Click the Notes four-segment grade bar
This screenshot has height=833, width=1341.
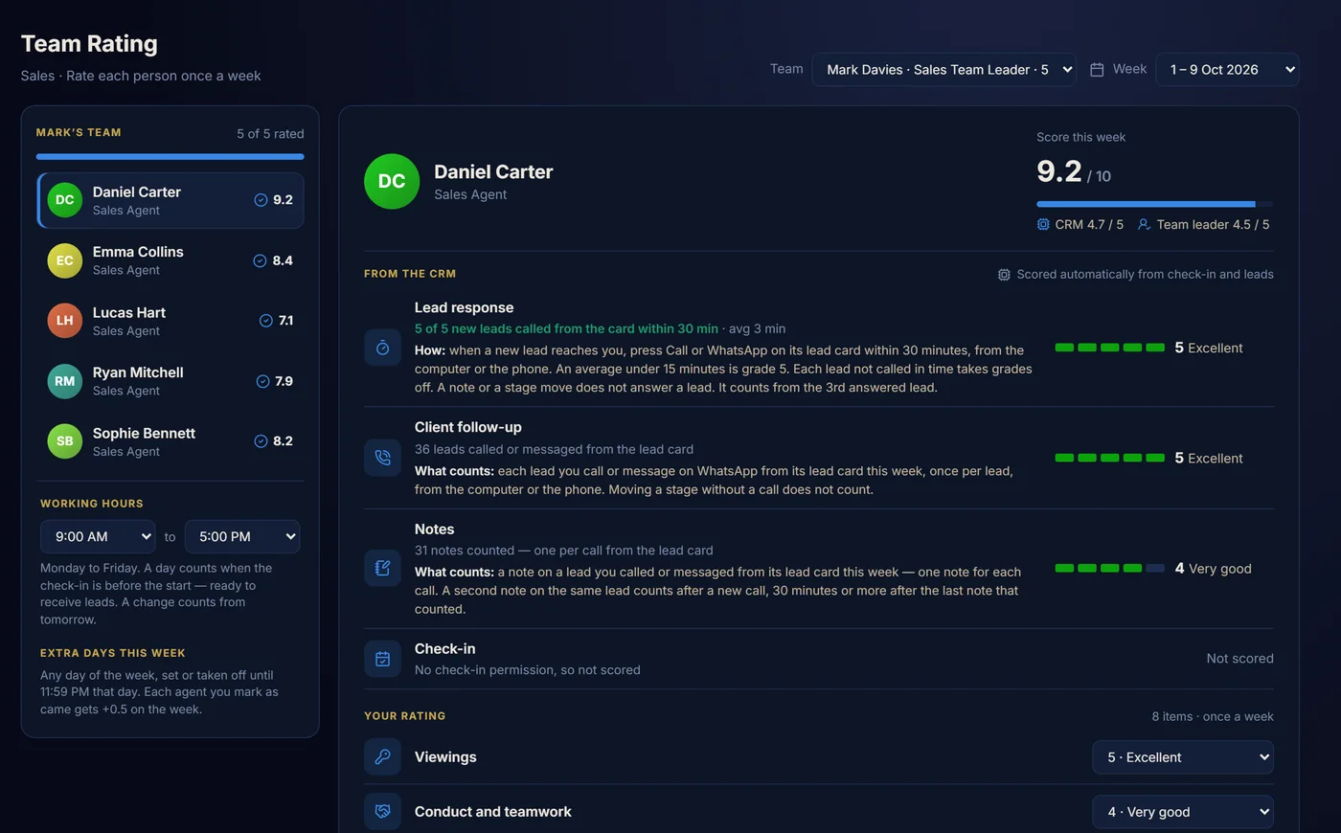(x=1110, y=568)
